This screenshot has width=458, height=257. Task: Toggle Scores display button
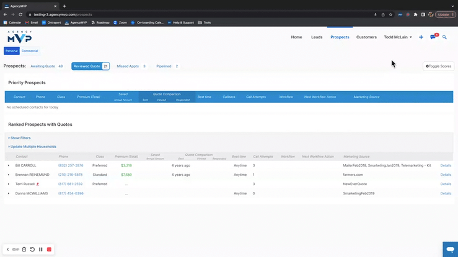[438, 66]
